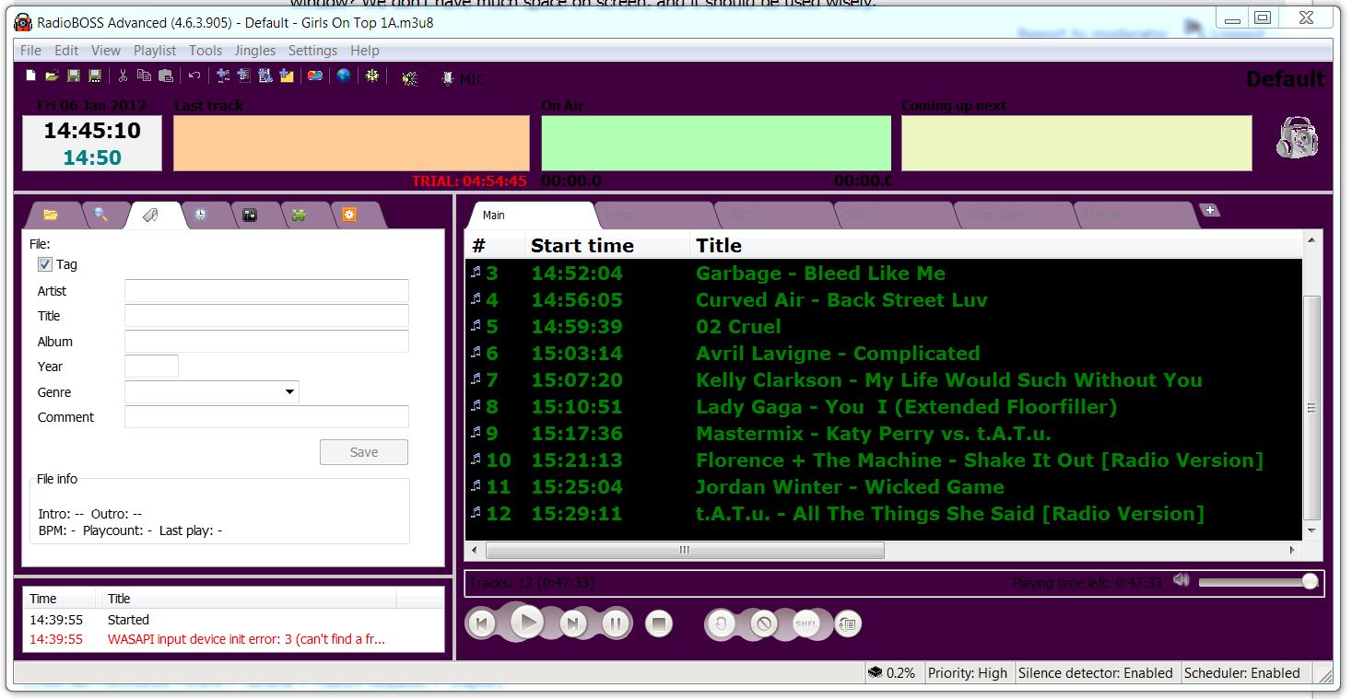Open the Settings menu
This screenshot has height=699, width=1352.
click(x=312, y=51)
